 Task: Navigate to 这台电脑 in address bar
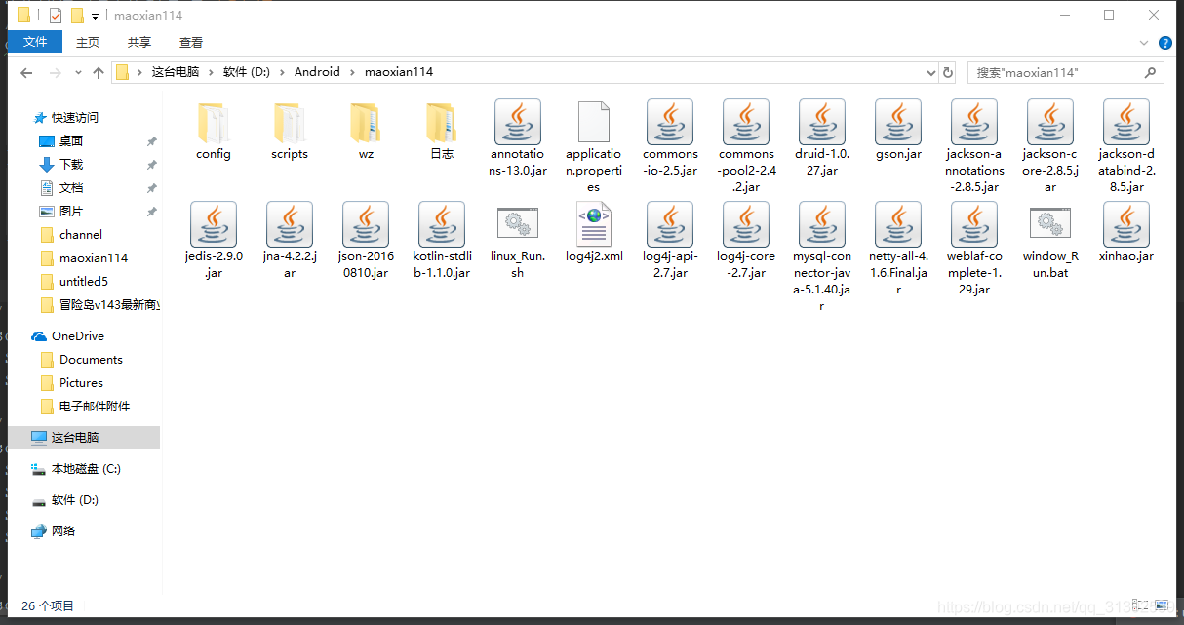[176, 72]
